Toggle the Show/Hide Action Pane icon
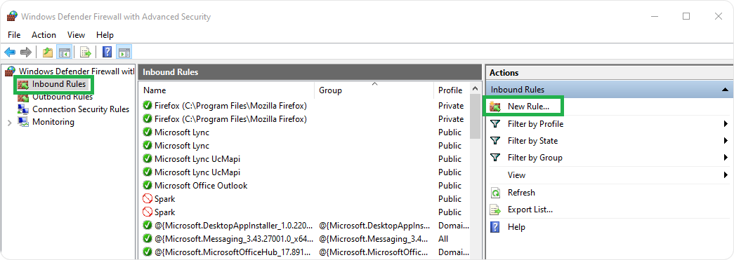 click(124, 52)
